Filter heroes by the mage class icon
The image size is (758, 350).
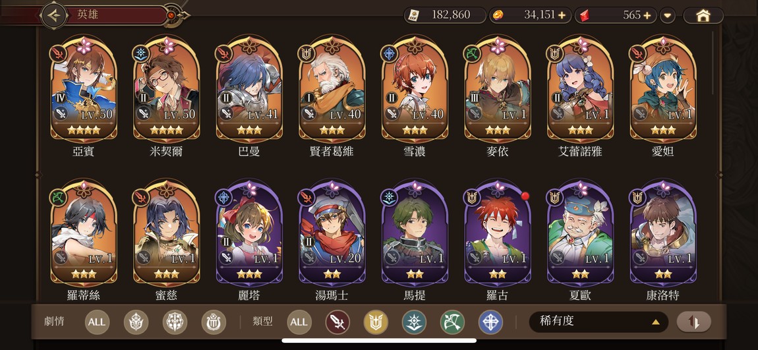(415, 322)
